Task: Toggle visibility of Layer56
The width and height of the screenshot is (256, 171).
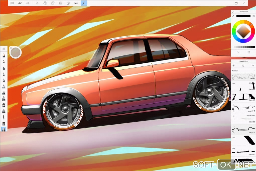Action: tap(233, 116)
